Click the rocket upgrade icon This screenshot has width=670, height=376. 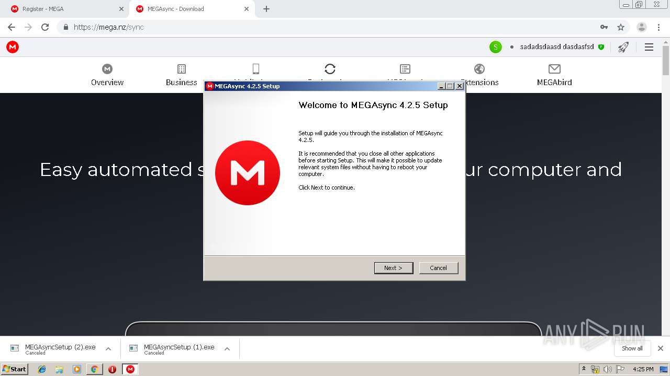(x=623, y=47)
